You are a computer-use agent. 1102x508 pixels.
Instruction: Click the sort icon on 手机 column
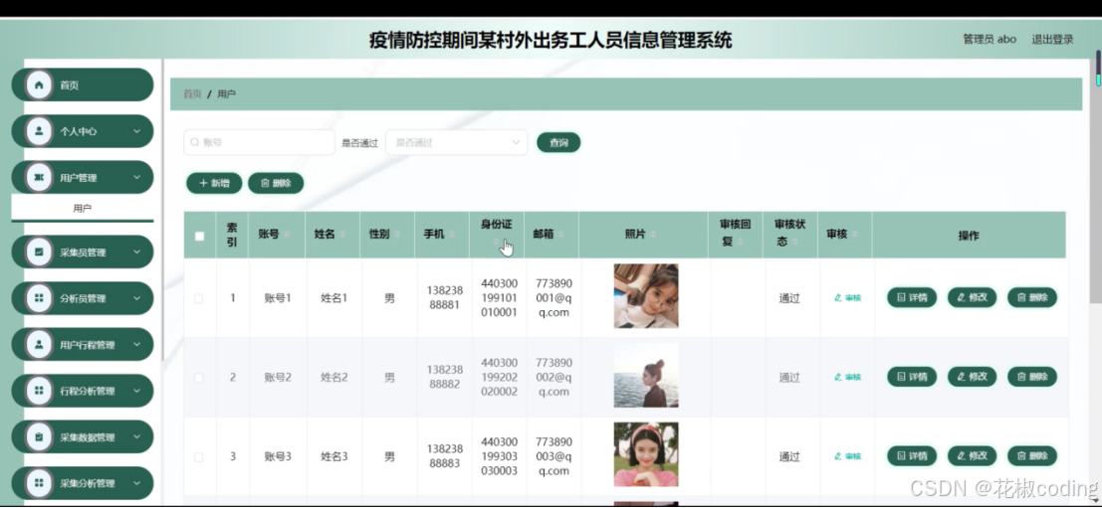click(x=452, y=235)
